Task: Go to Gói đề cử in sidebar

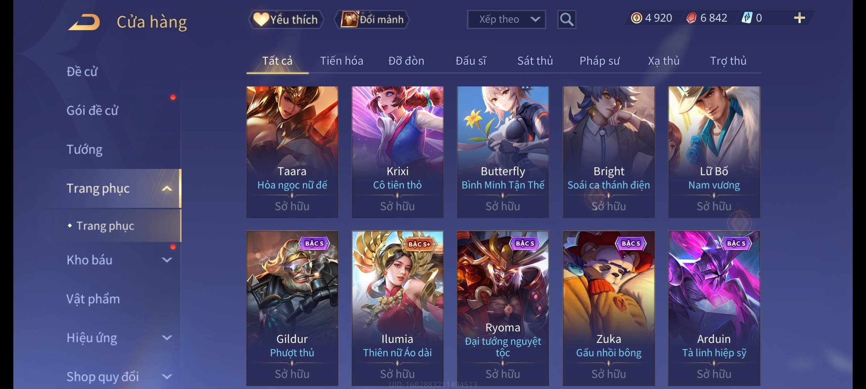Action: coord(92,111)
